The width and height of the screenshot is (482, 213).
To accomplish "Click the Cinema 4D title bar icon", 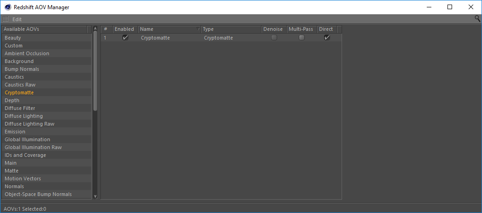I will [x=7, y=7].
